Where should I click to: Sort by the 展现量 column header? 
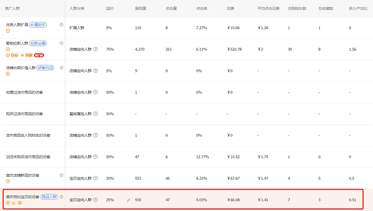pyautogui.click(x=141, y=9)
